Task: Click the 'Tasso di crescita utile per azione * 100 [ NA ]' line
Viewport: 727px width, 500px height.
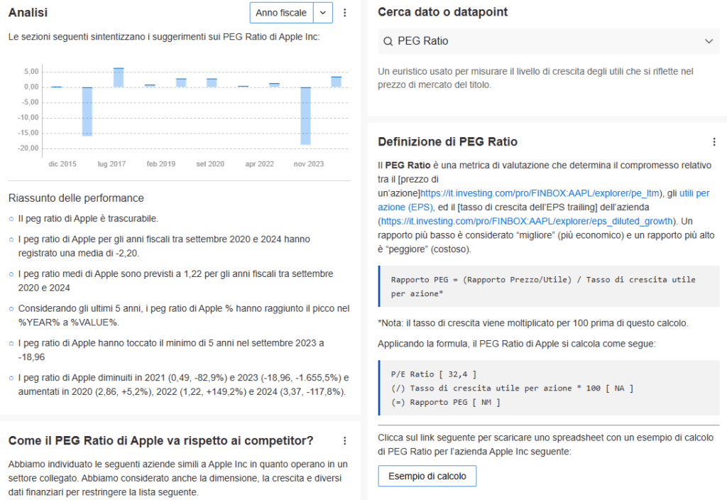Action: click(x=513, y=388)
